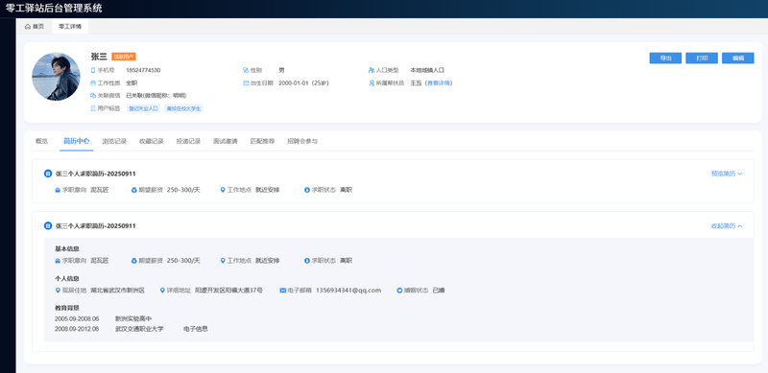This screenshot has height=373, width=768.
Task: Switch to the 浏览记录 tab
Action: (x=114, y=141)
